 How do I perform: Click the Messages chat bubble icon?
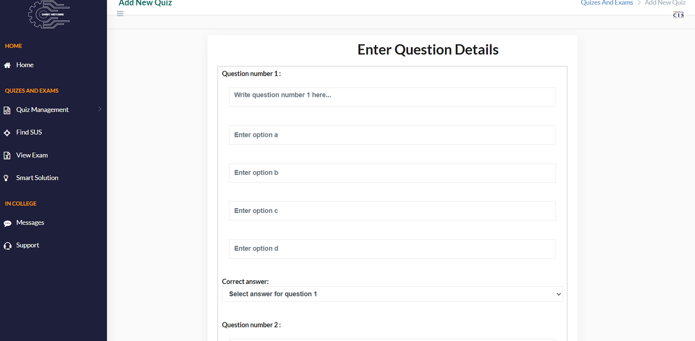(7, 224)
